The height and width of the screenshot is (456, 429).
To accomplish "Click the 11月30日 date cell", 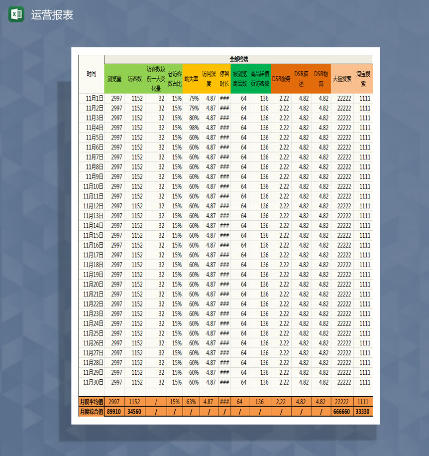I will [93, 382].
